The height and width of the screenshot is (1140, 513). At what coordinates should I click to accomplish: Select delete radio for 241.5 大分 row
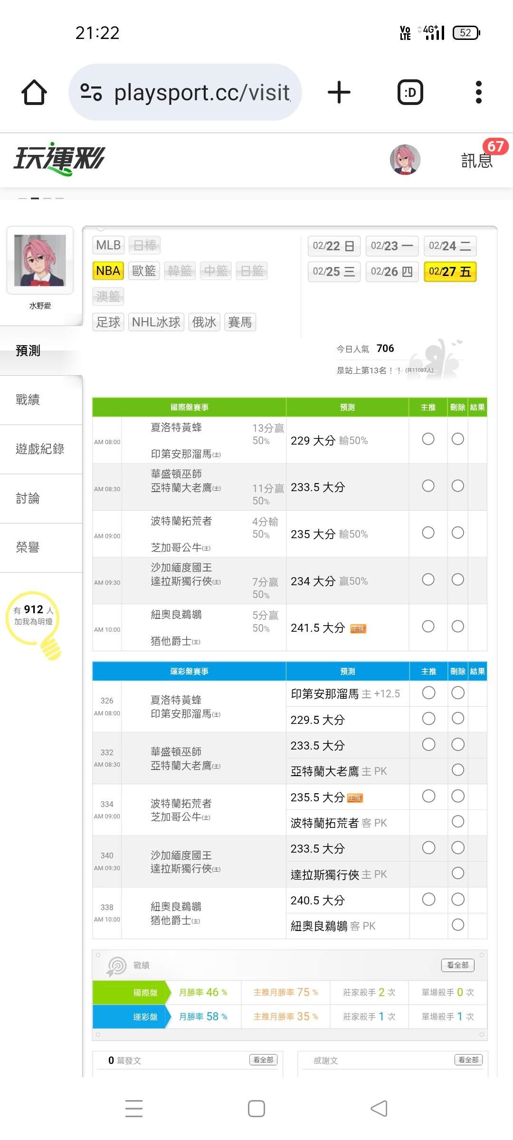(458, 627)
